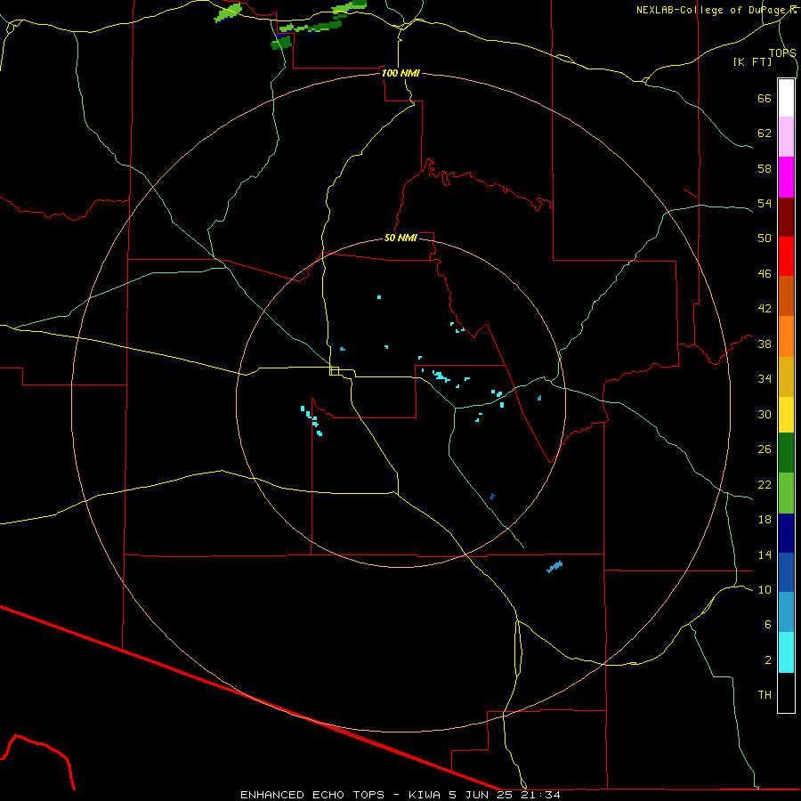
Task: Click the 10 value on the scale
Action: coord(765,589)
